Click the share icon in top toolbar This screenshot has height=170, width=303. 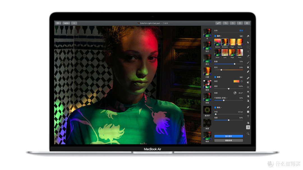(x=240, y=23)
